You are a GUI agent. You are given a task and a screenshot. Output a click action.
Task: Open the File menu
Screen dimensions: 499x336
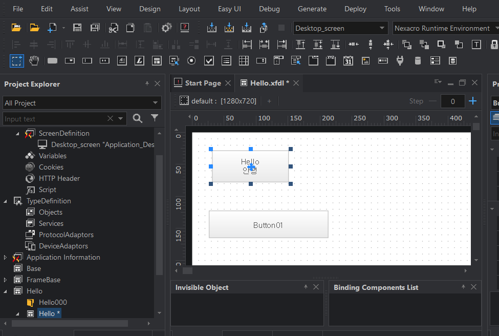18,9
